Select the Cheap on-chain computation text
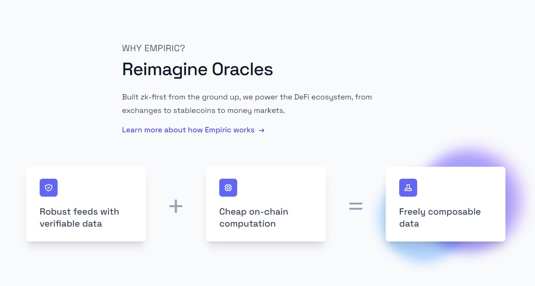 click(x=254, y=218)
